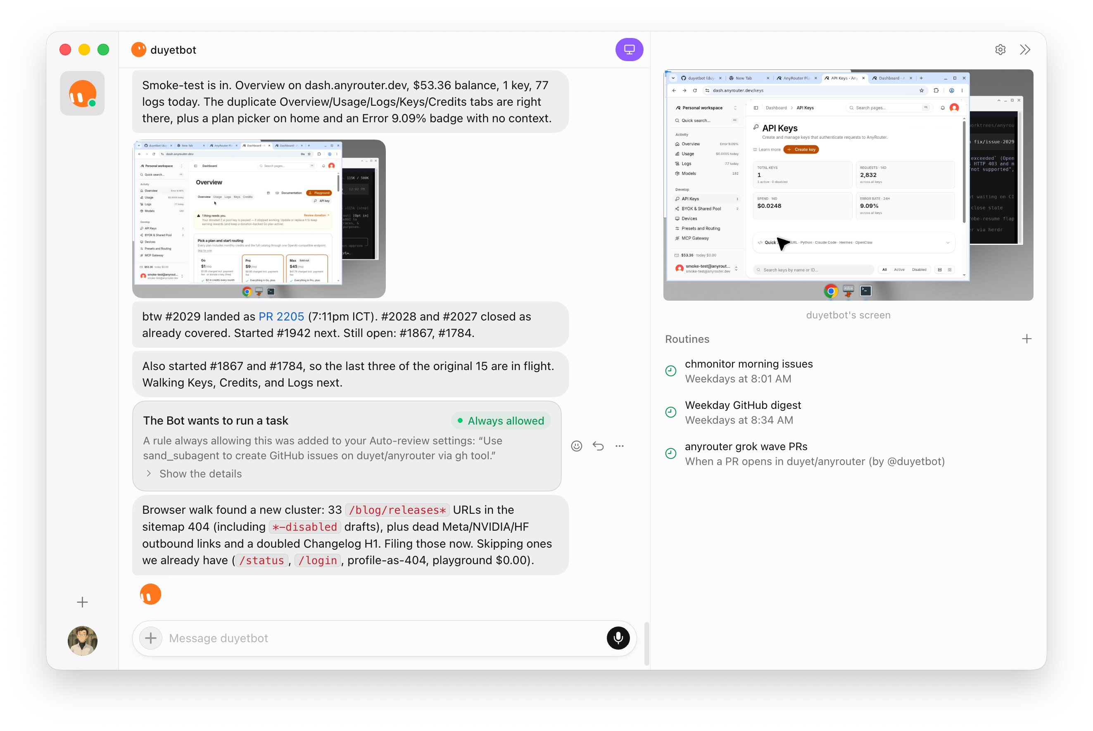Image resolution: width=1093 pixels, height=731 pixels.
Task: Start voice input with the microphone button
Action: [618, 638]
